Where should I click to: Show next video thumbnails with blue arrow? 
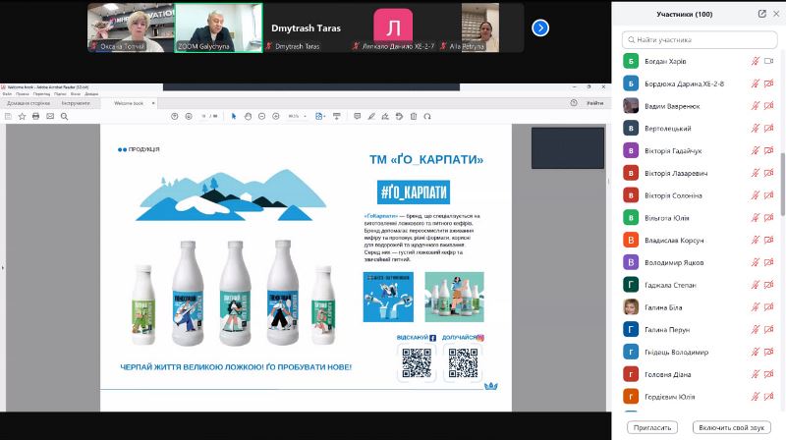[x=540, y=27]
